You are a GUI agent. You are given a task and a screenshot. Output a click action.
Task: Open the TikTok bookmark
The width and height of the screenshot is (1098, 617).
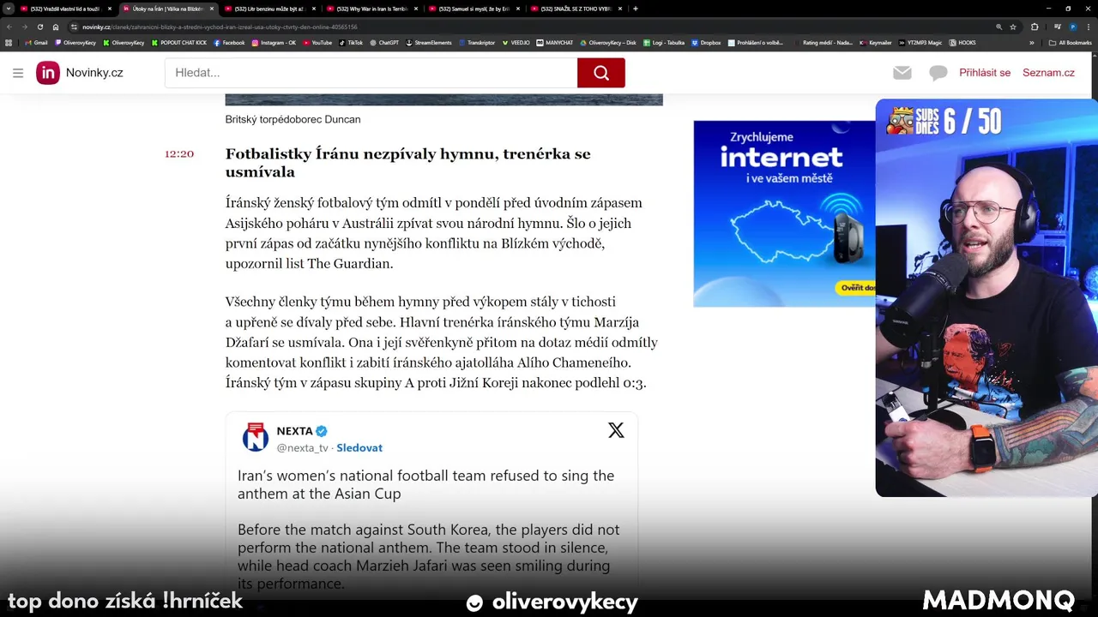click(x=351, y=42)
